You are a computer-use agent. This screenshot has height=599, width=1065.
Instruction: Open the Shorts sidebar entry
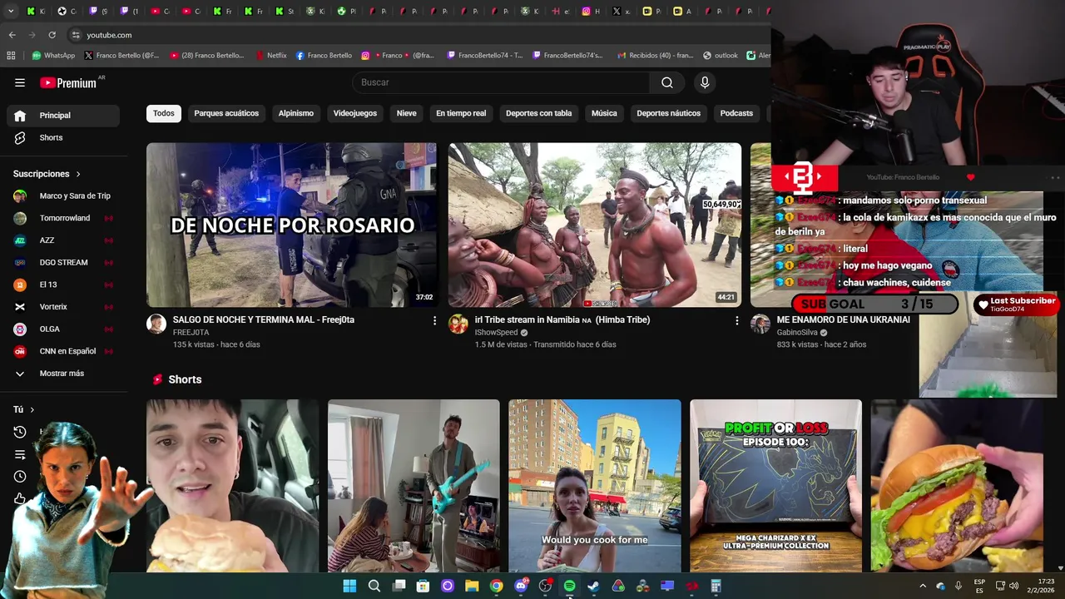[63, 137]
